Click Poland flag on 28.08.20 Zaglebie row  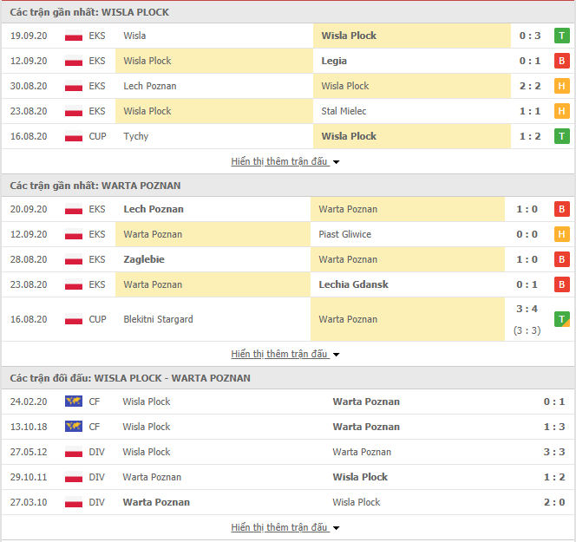coord(74,259)
